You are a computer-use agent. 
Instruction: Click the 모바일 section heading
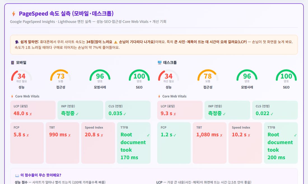click(x=21, y=63)
